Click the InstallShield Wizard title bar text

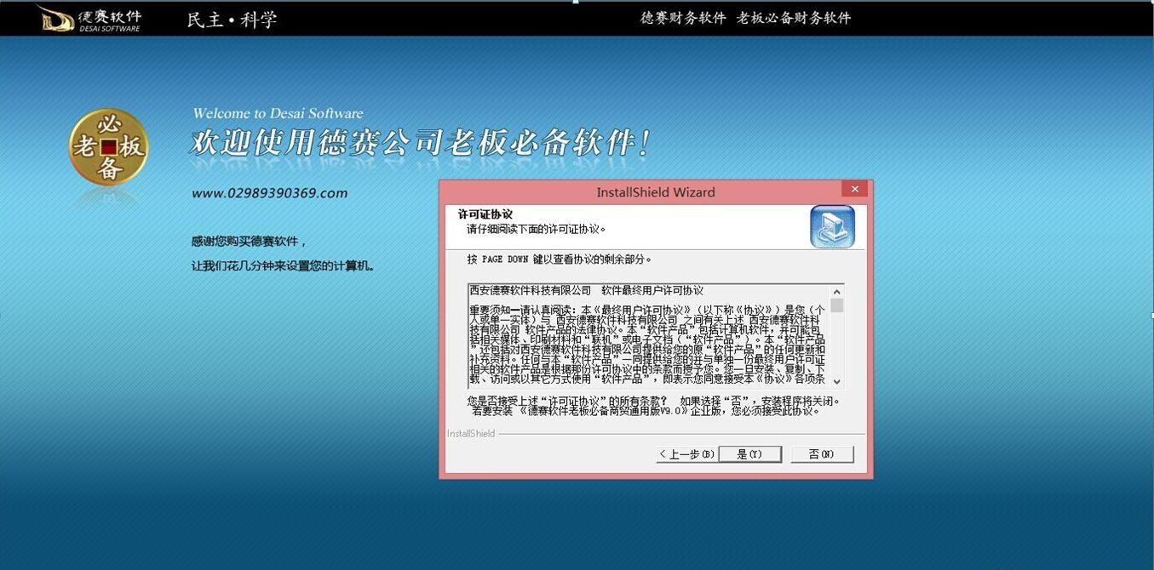(656, 192)
